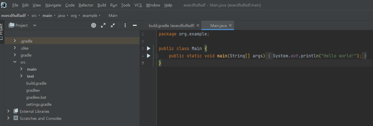Click the closing brace on line 7

[x=160, y=63]
